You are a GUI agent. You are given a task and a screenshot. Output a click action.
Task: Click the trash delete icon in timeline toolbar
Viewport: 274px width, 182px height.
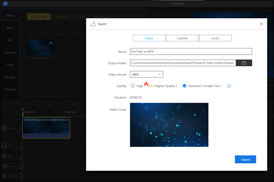(x=58, y=104)
